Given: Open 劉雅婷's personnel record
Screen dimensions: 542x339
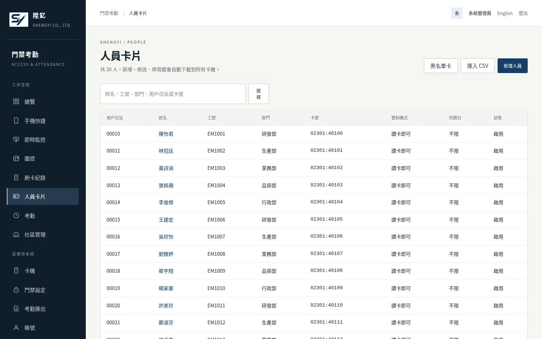Looking at the screenshot, I should click(x=166, y=254).
